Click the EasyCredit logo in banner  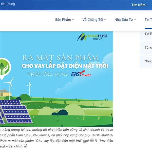click(x=81, y=73)
